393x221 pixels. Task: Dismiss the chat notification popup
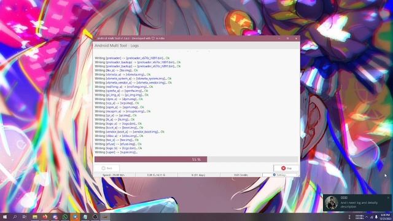pyautogui.click(x=388, y=198)
